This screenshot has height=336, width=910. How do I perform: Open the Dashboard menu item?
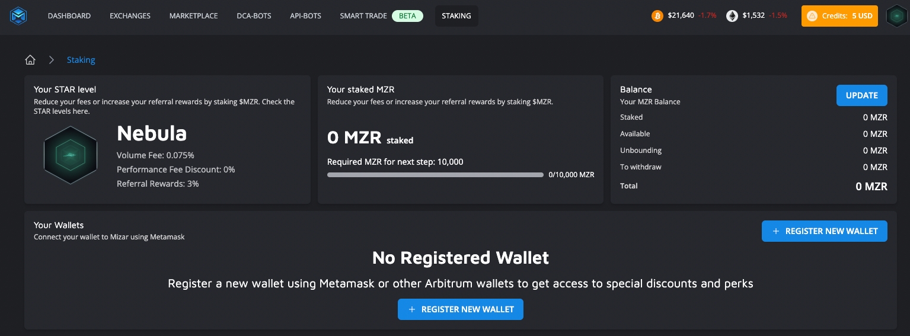point(69,16)
